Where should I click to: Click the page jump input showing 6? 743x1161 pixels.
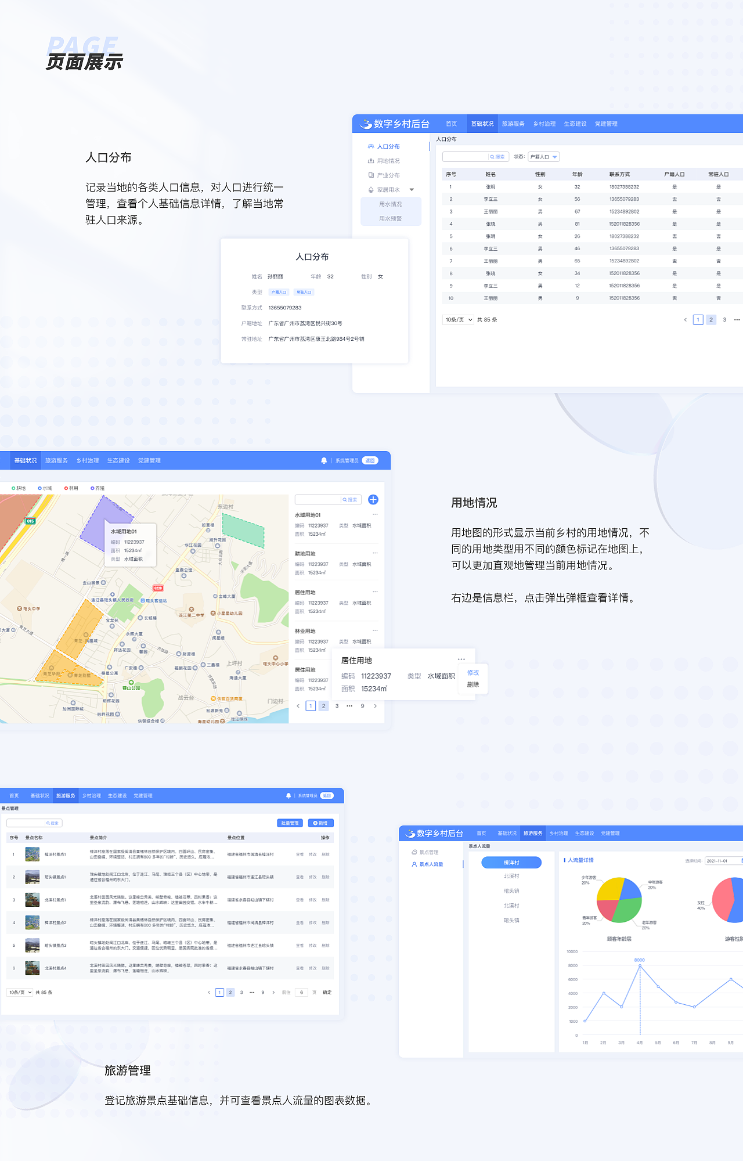302,993
